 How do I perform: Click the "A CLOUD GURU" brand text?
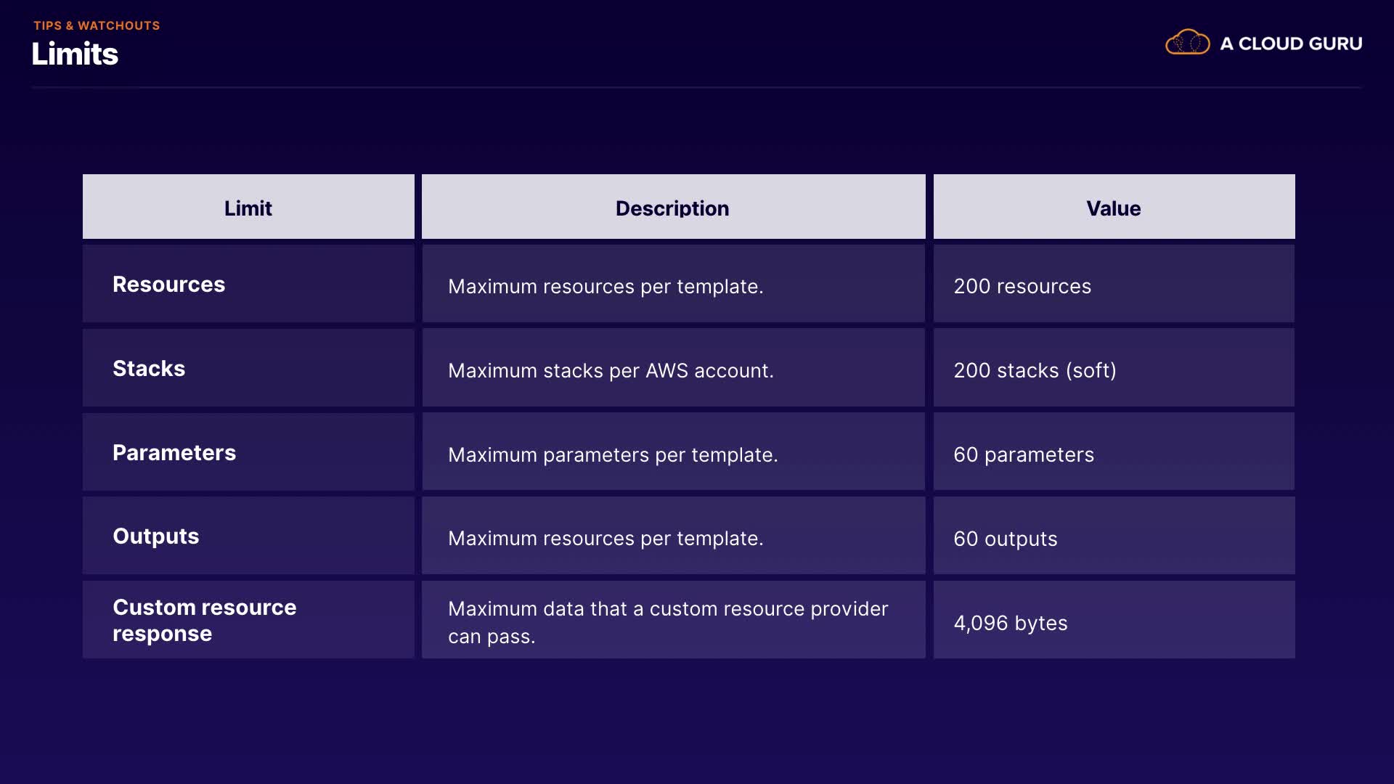pos(1291,44)
